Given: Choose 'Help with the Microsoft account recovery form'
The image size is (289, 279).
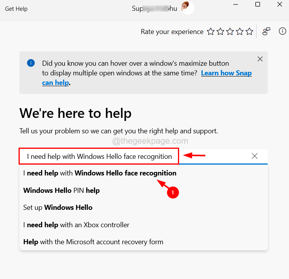Looking at the screenshot, I should (93, 242).
